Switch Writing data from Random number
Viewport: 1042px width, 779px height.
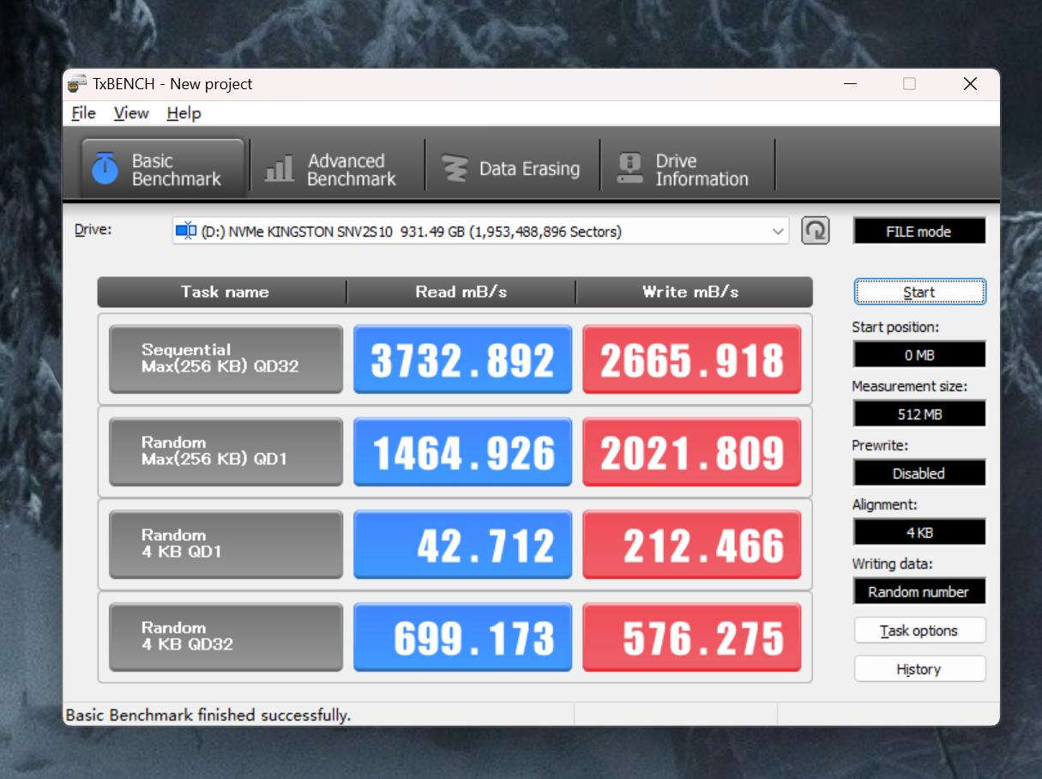pos(919,591)
